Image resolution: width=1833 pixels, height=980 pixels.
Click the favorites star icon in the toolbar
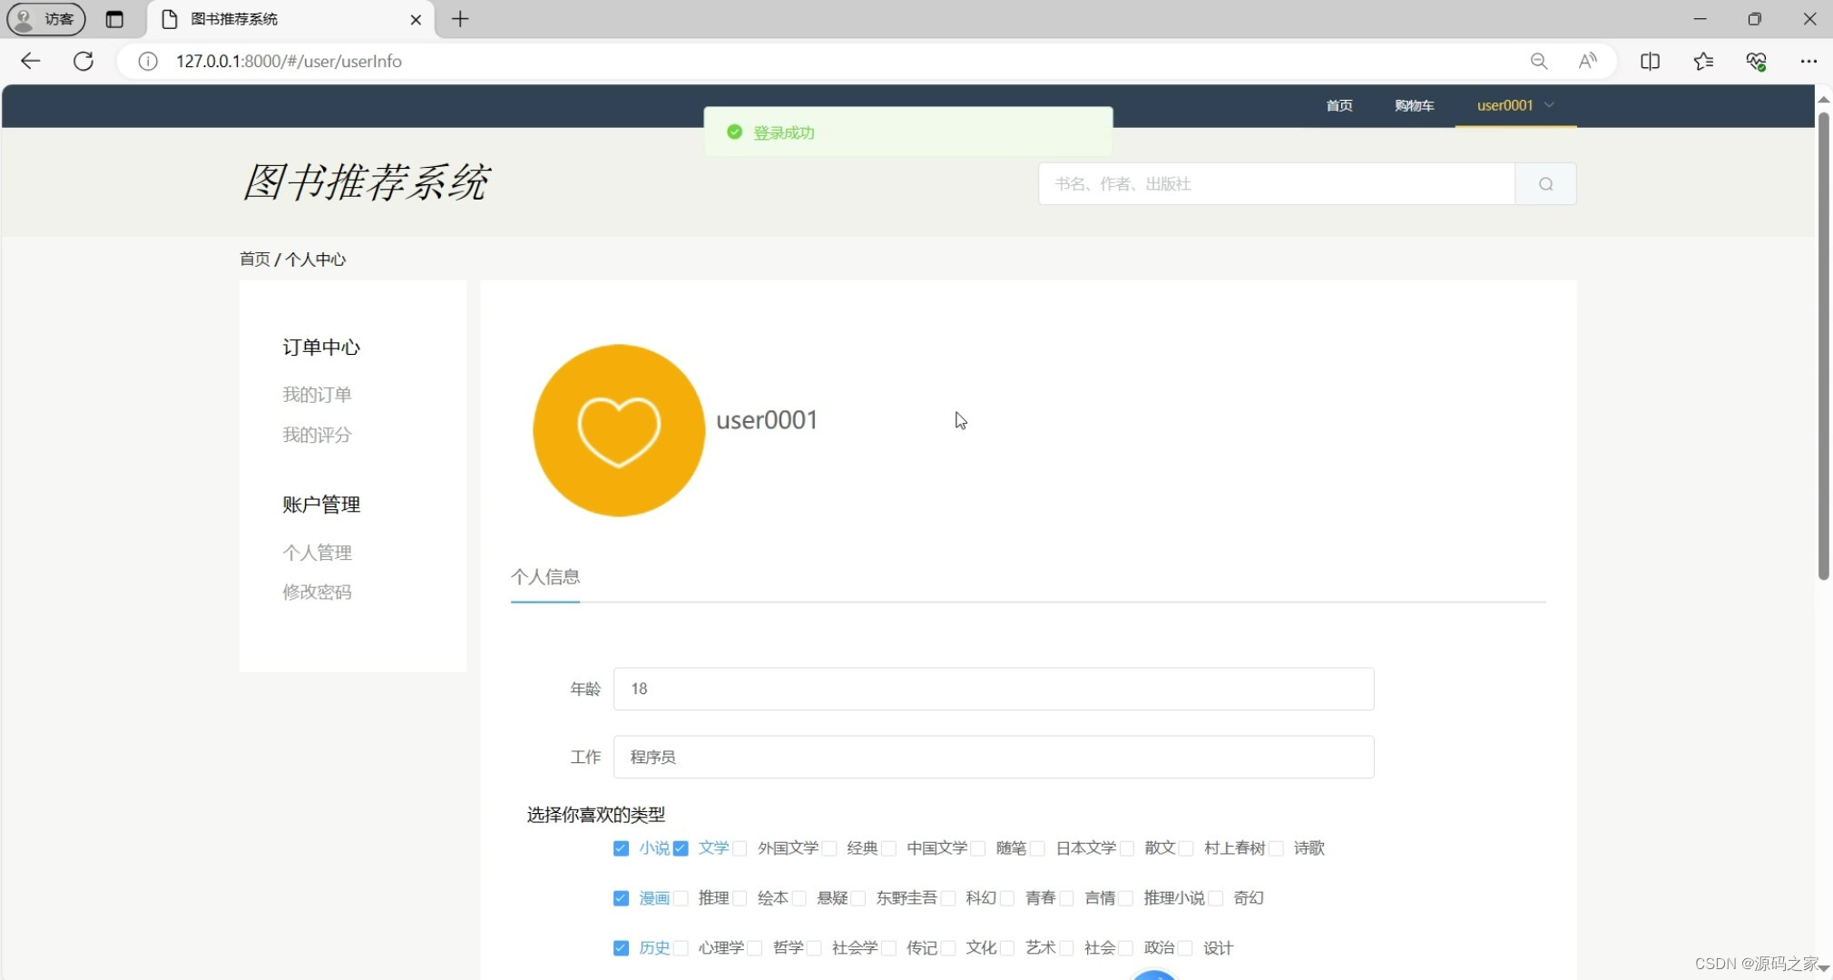[x=1703, y=61]
